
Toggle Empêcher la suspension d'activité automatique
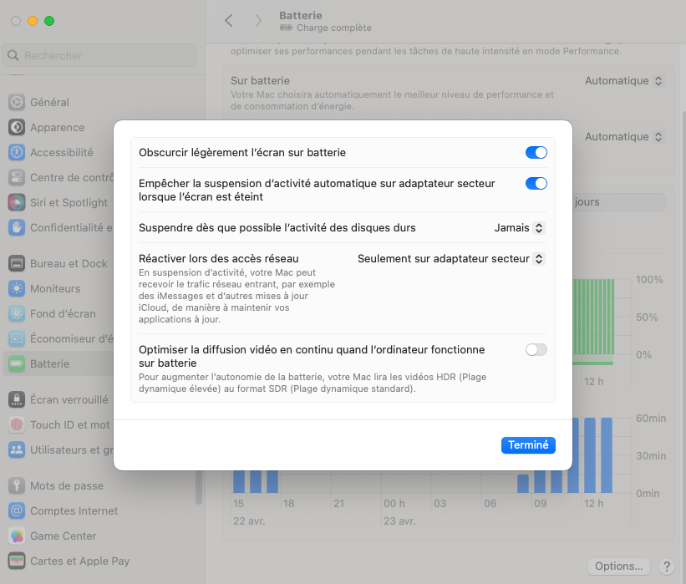pos(536,183)
